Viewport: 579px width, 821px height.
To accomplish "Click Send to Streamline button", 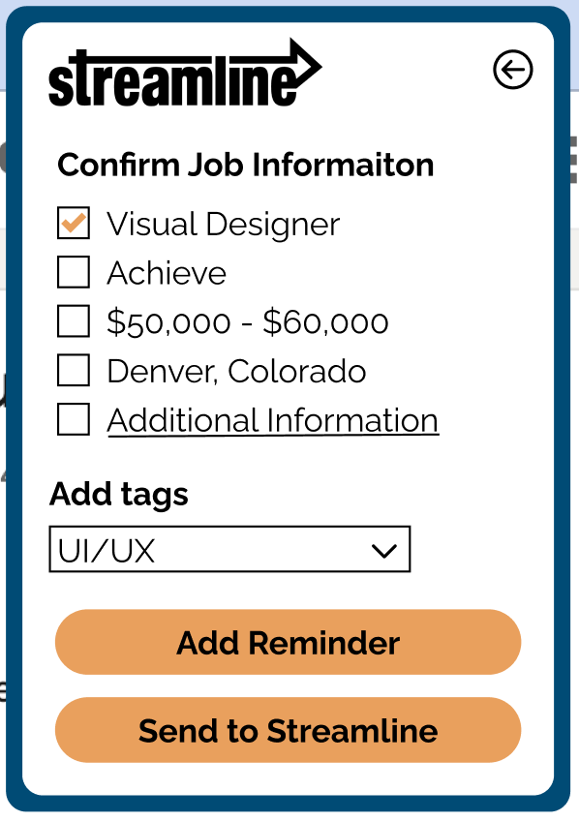I will (x=288, y=730).
